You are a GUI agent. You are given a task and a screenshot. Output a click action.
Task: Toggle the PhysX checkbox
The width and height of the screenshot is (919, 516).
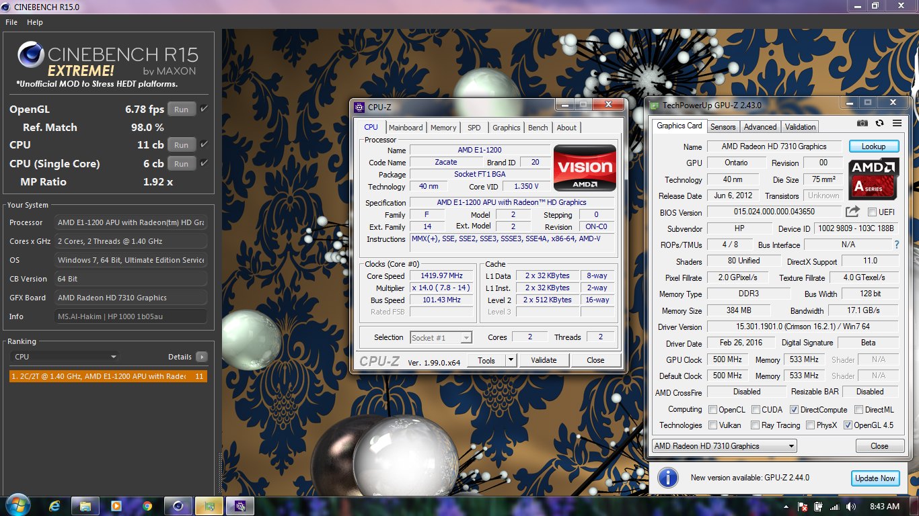(x=810, y=425)
